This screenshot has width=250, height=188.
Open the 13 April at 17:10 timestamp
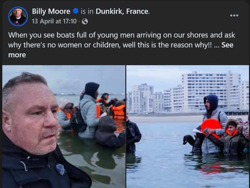(x=54, y=21)
